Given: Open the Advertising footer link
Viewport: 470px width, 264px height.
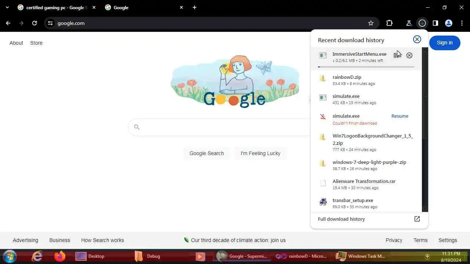Looking at the screenshot, I should [x=25, y=240].
